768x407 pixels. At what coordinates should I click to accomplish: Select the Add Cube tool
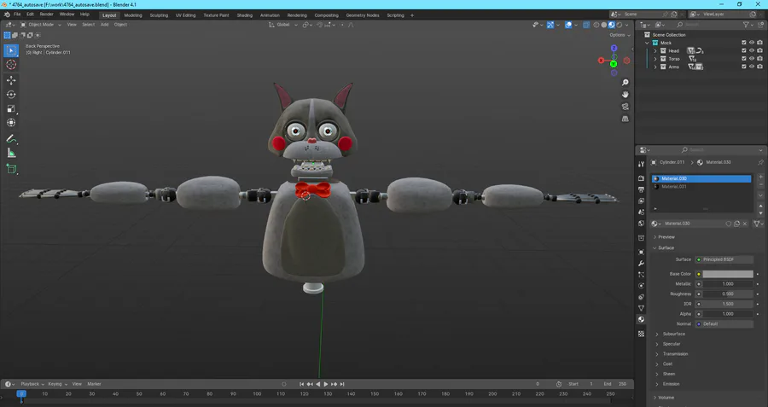pos(11,170)
